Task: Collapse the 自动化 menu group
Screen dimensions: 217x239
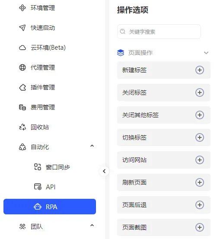Action: pyautogui.click(x=92, y=146)
